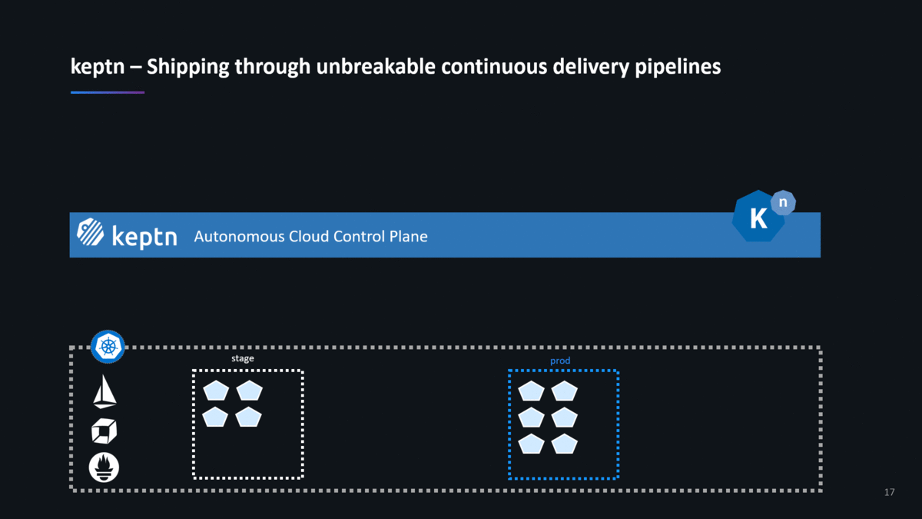Screen dimensions: 922x519
Task: Click the Kubernetes helm wheel icon
Action: click(108, 347)
